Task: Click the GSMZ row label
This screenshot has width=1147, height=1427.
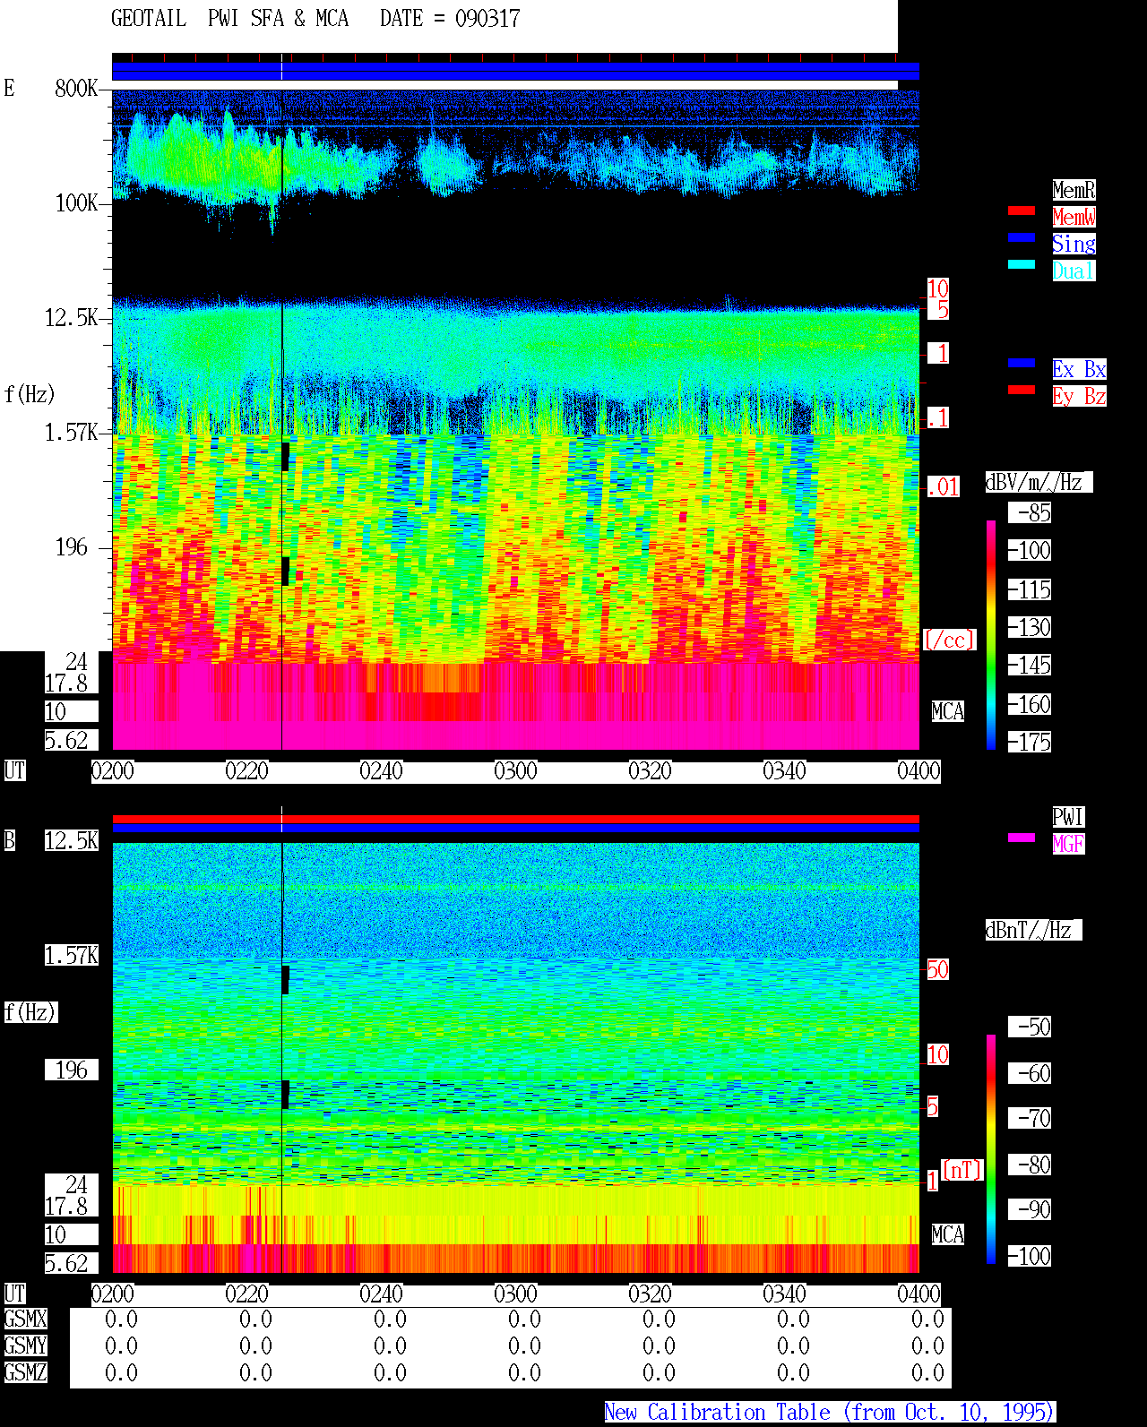Action: coord(25,1372)
